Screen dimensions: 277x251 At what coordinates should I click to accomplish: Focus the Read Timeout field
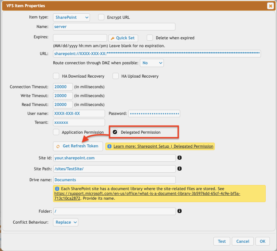(x=63, y=105)
